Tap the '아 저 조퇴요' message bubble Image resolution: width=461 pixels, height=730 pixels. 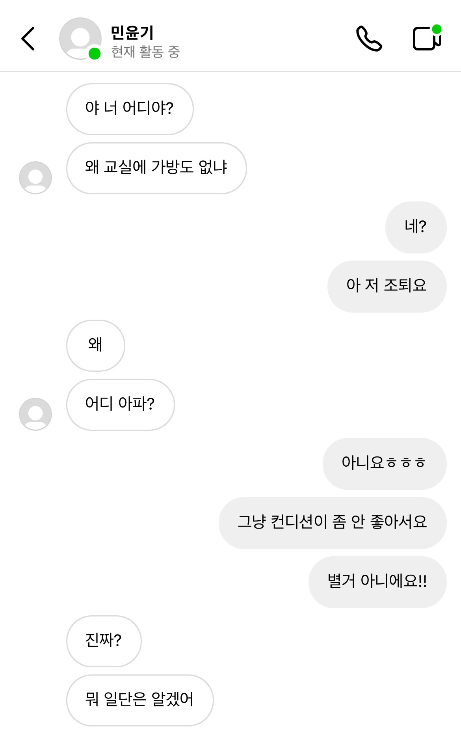tap(387, 286)
